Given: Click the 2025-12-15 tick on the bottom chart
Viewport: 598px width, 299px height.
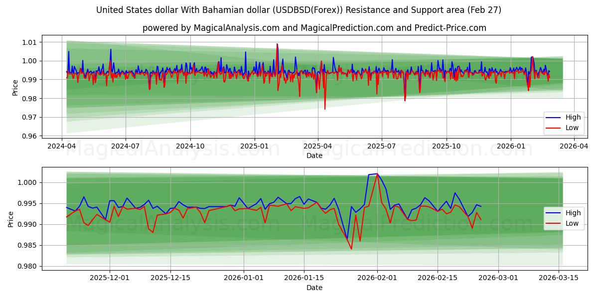Looking at the screenshot, I should 170,278.
